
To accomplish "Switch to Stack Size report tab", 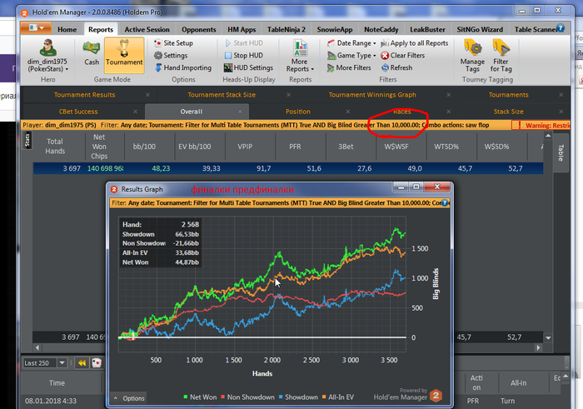I will point(508,112).
